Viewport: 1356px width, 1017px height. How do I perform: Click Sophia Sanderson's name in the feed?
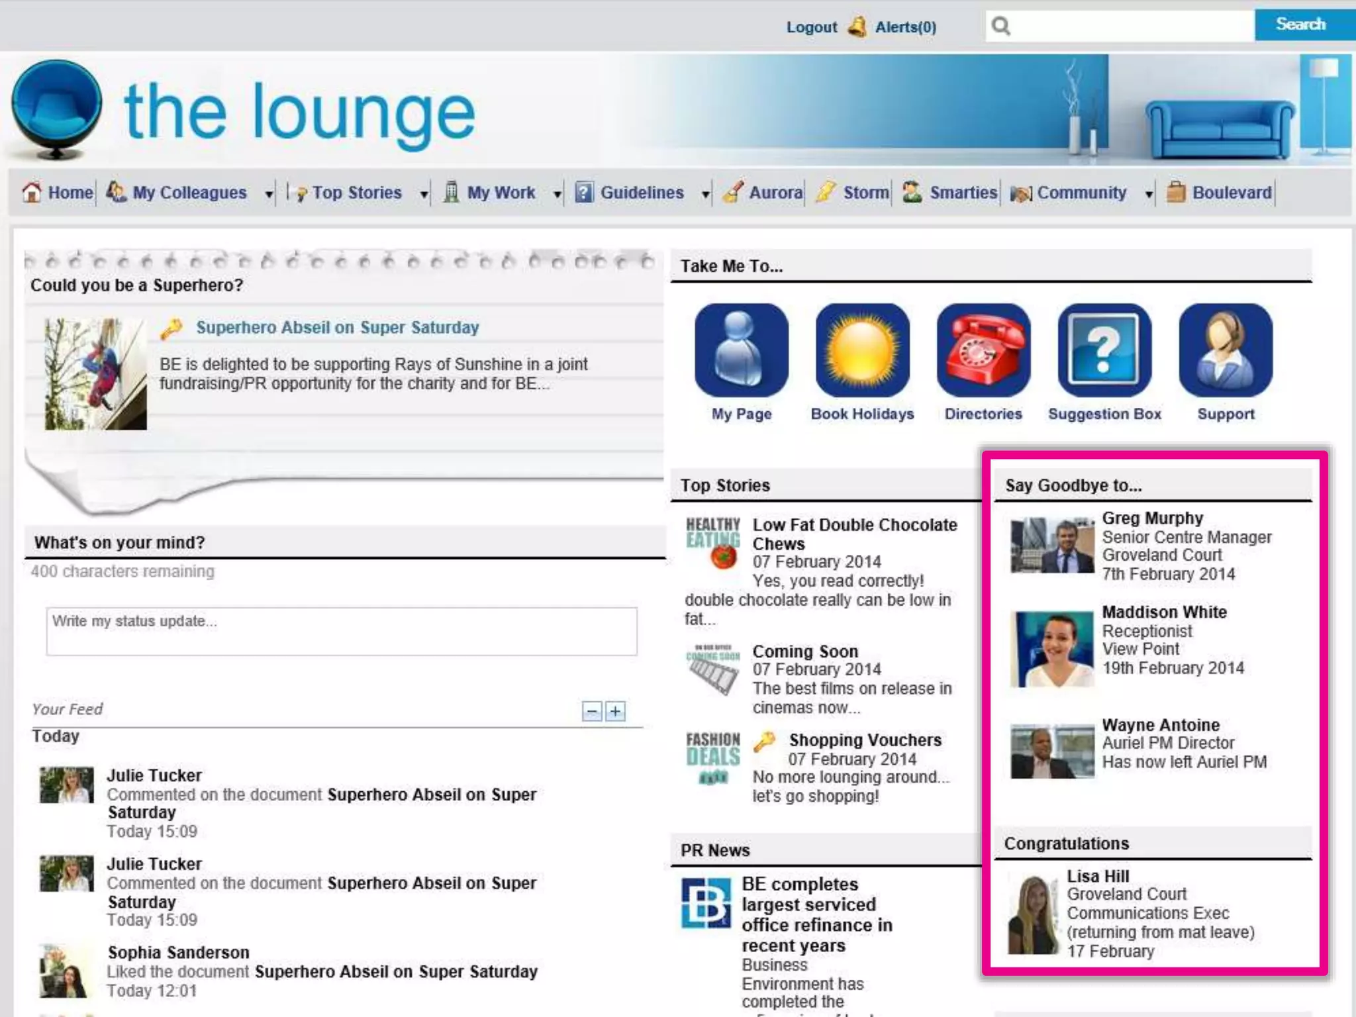pos(179,953)
